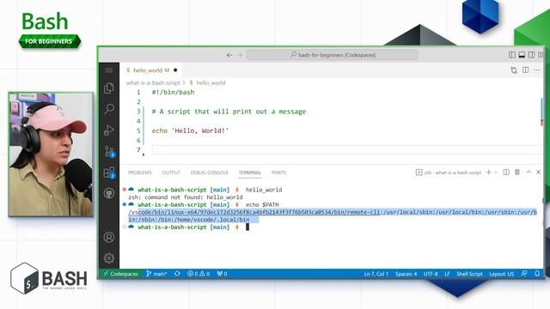The width and height of the screenshot is (550, 309).
Task: Click the command not found error line
Action: click(186, 197)
